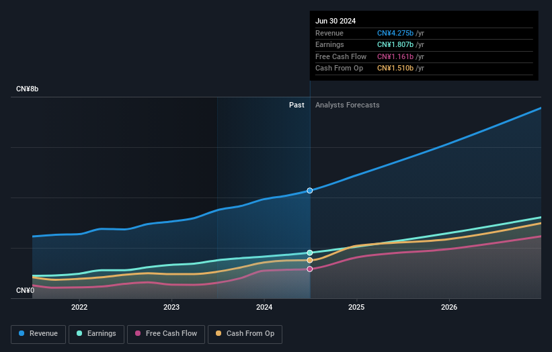Click the 2025 x-axis label
This screenshot has height=352, width=552.
[356, 307]
